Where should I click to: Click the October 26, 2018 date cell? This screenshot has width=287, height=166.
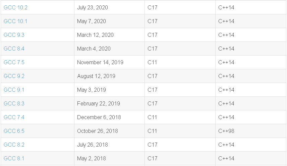(98, 131)
